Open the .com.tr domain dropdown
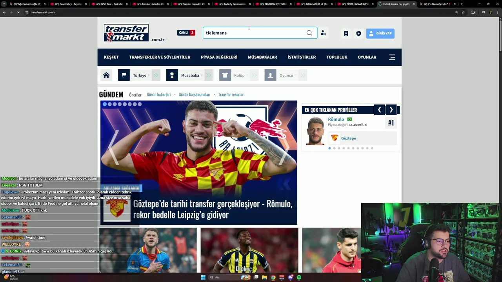Screen dimensions: 502x282 coord(159,40)
